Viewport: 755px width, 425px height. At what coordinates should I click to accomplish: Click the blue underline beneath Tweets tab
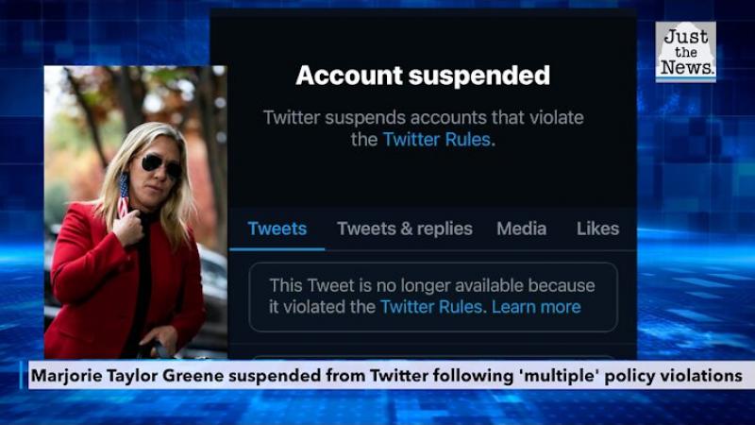pos(277,248)
